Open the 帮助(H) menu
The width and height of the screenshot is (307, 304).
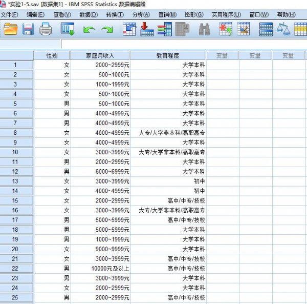(286, 15)
